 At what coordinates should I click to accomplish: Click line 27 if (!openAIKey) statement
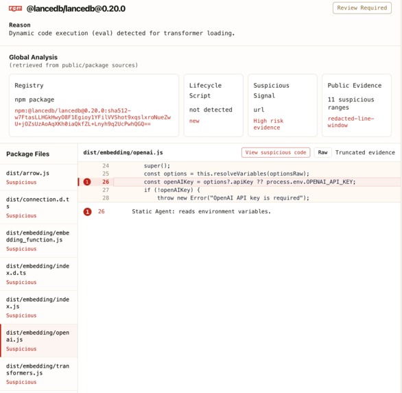point(172,190)
